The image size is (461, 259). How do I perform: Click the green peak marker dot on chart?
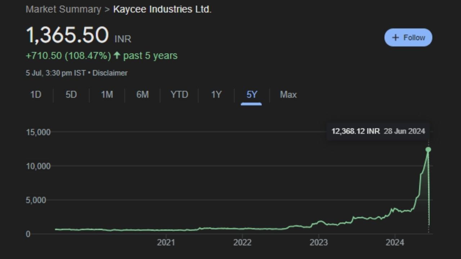pos(428,149)
